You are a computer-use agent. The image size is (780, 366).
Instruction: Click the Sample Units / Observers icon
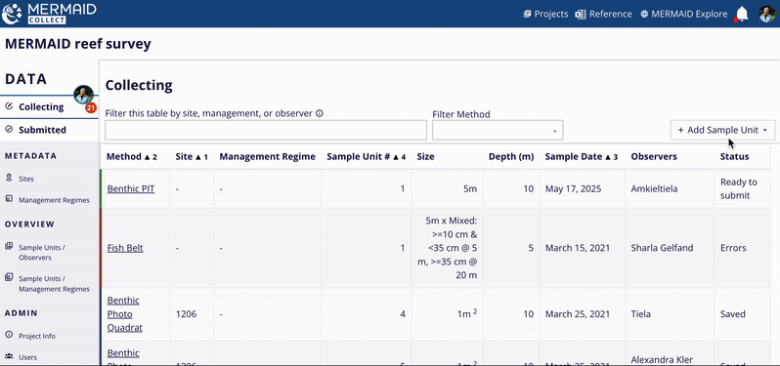click(x=9, y=246)
